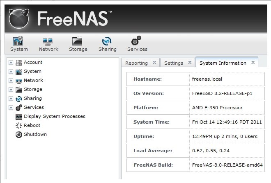Click the Reboot icon in sidebar
This screenshot has height=183, width=271.
tap(19, 125)
